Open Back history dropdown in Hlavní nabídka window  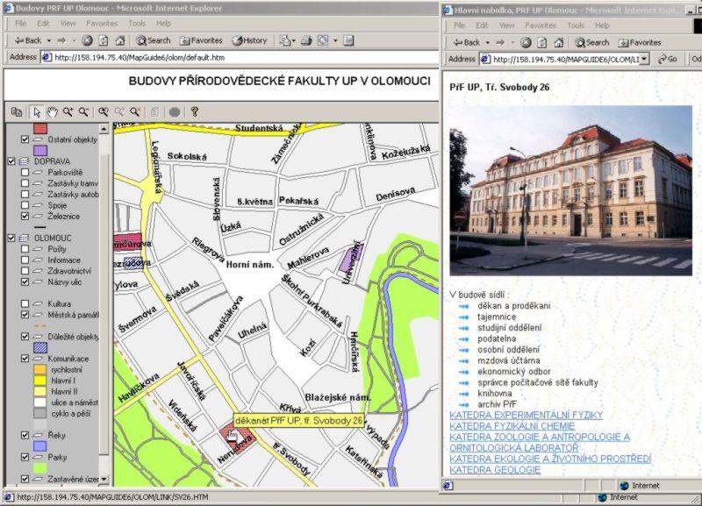[x=487, y=42]
